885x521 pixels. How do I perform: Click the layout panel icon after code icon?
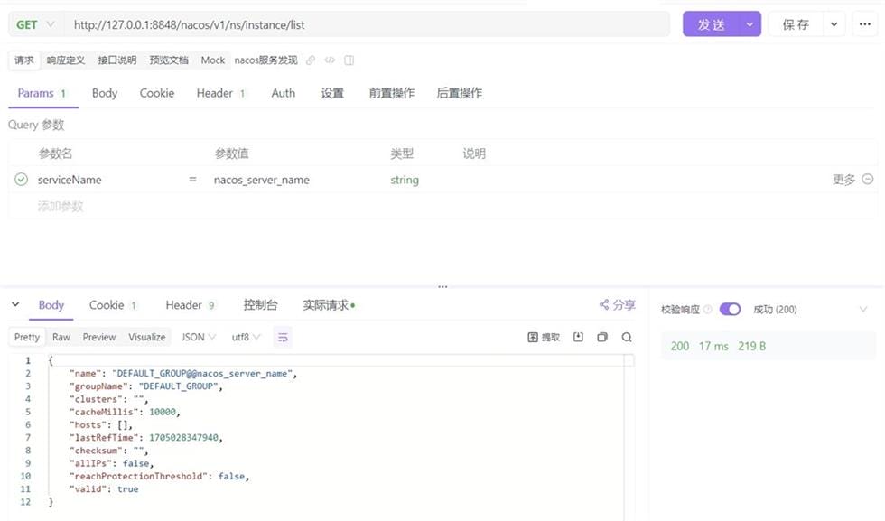[x=349, y=60]
